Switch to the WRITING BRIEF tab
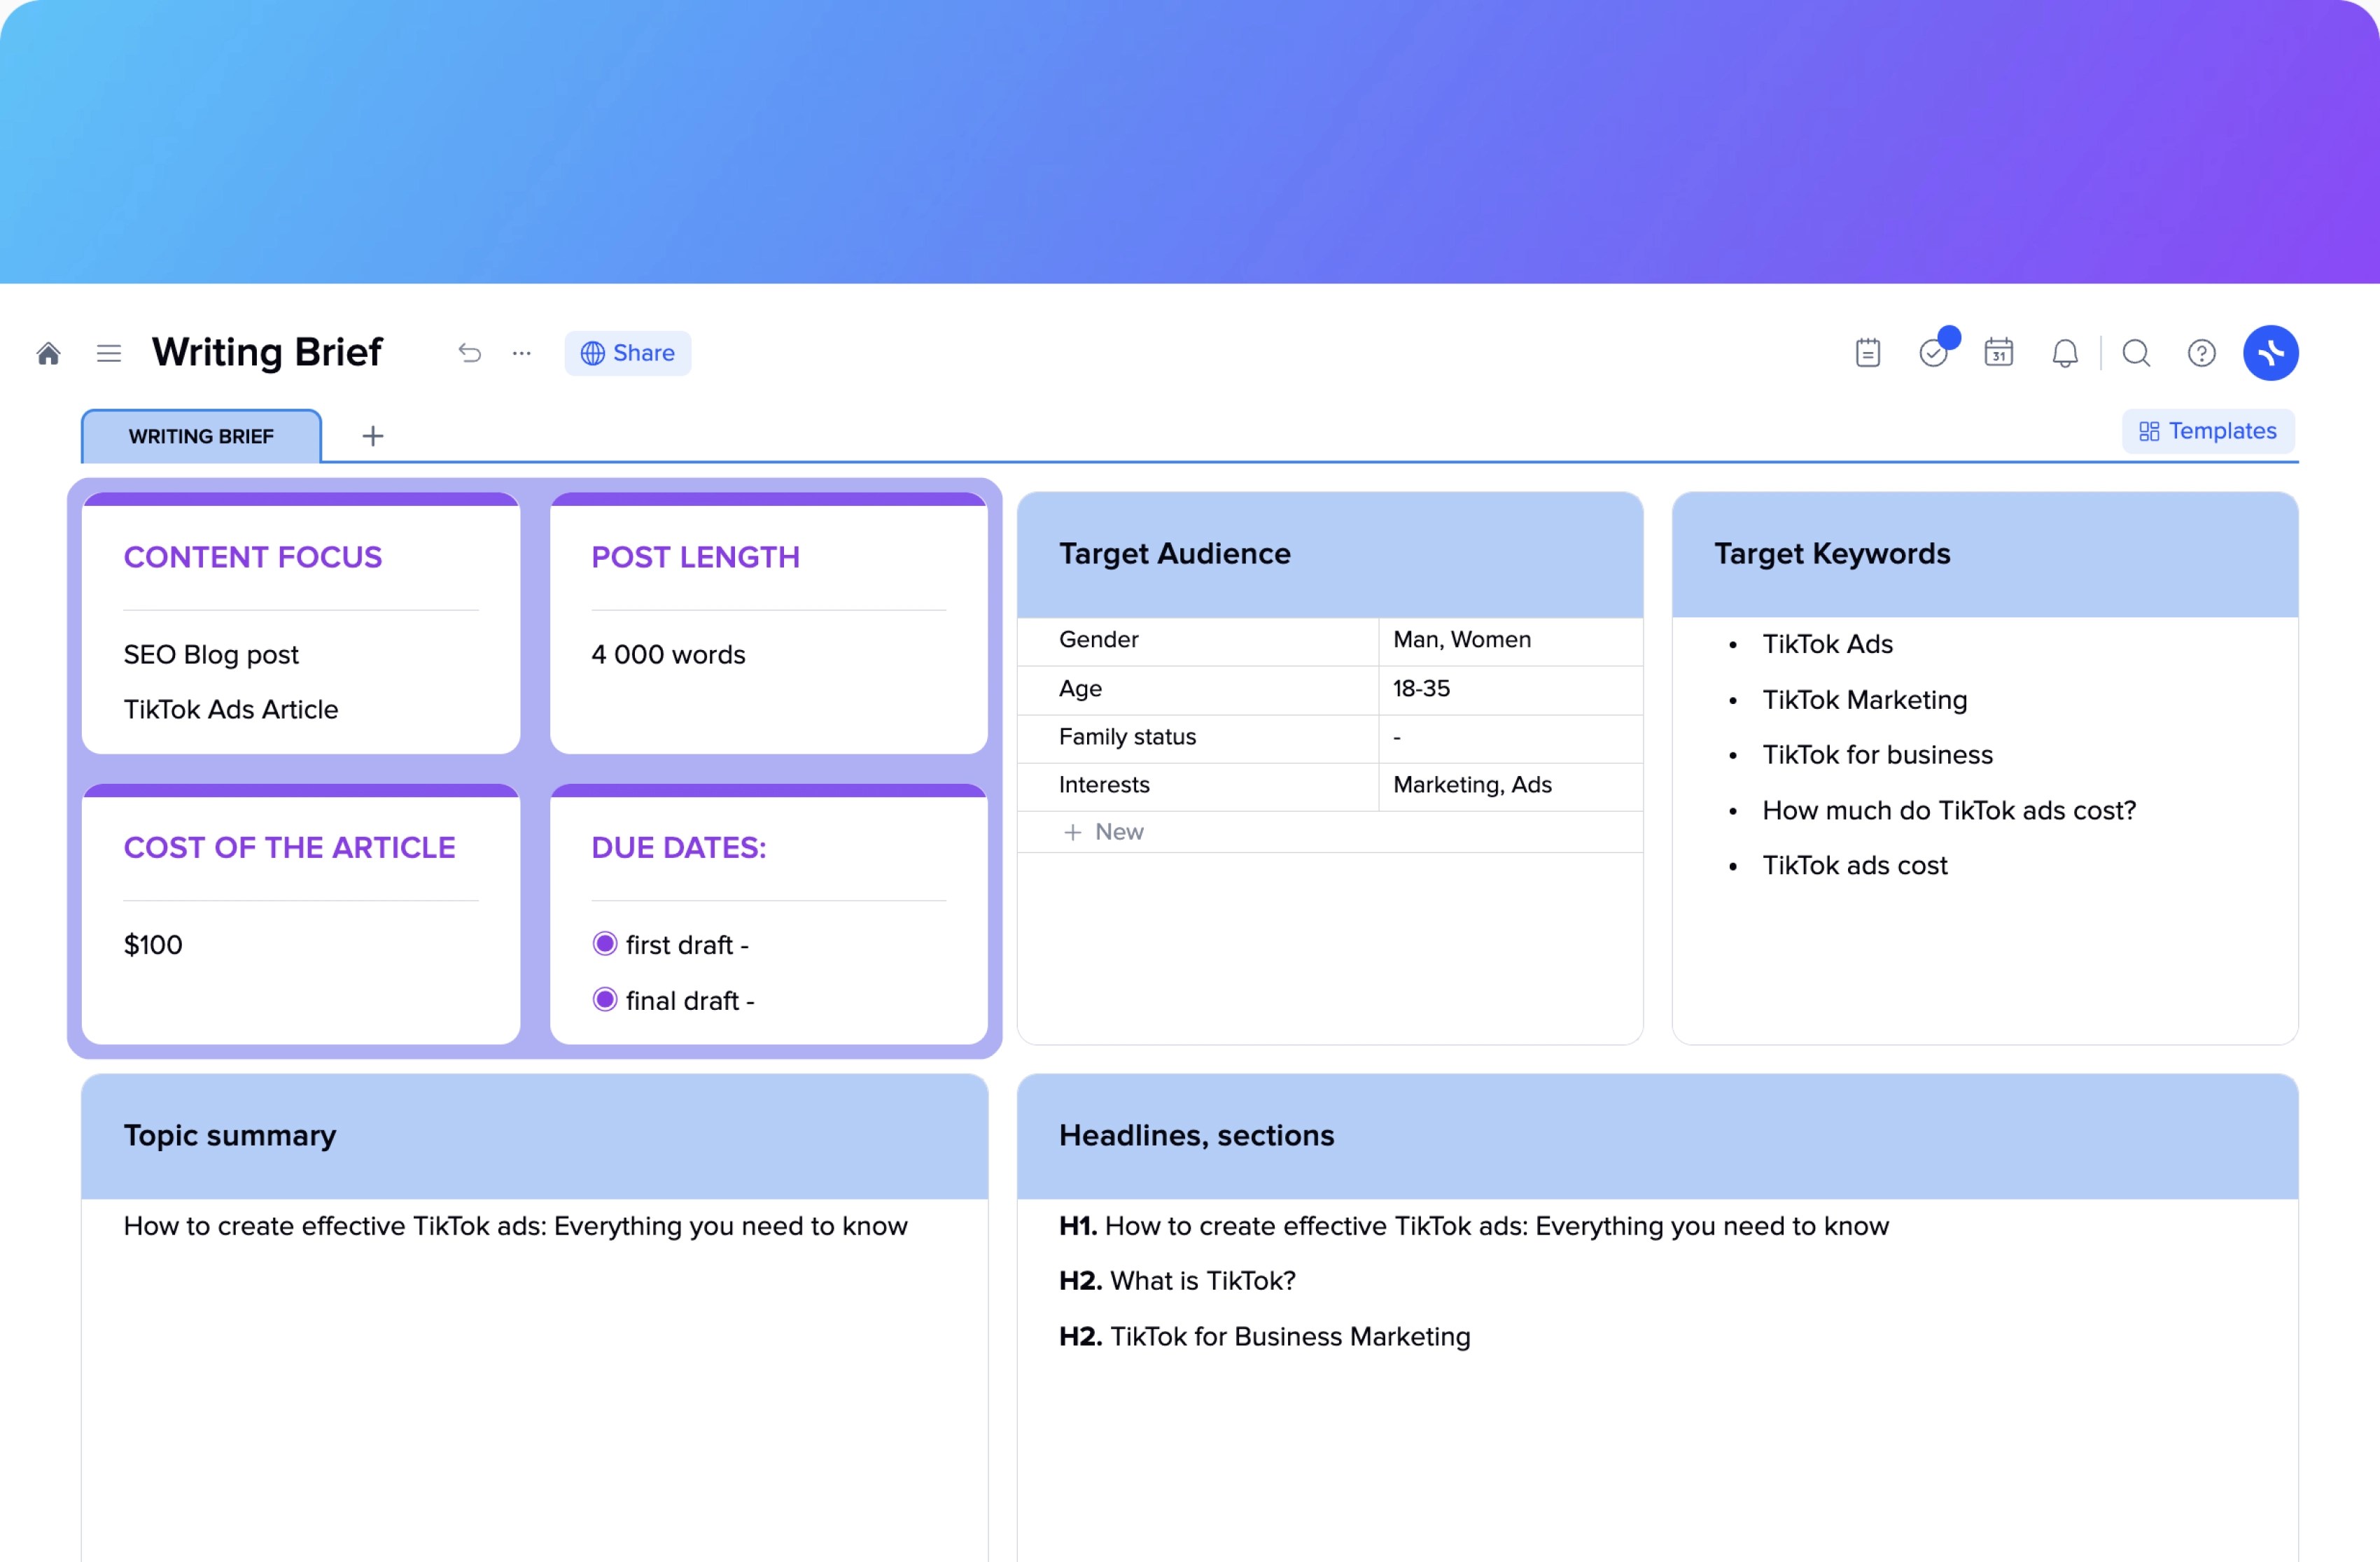 (x=201, y=436)
